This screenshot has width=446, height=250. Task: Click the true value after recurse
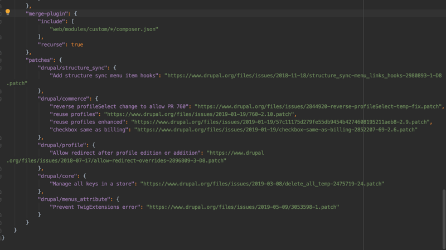(77, 45)
